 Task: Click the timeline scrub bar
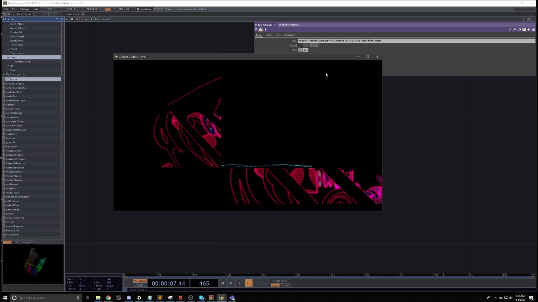click(330, 275)
